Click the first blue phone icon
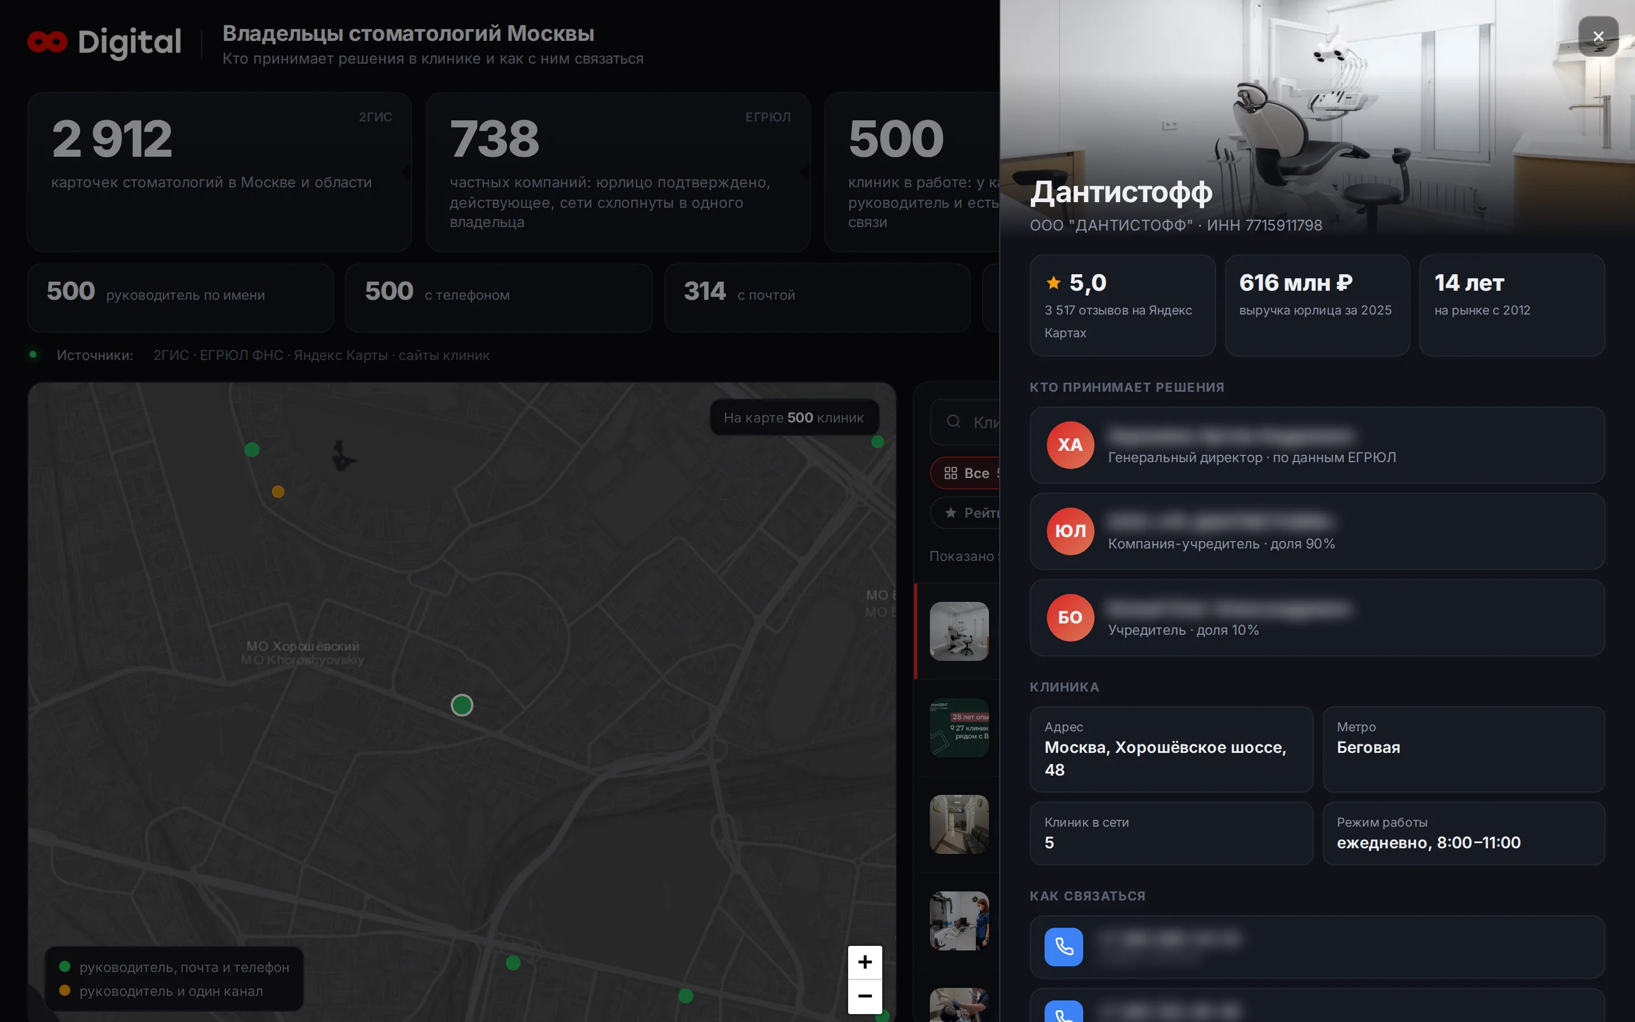The height and width of the screenshot is (1022, 1635). coord(1063,946)
